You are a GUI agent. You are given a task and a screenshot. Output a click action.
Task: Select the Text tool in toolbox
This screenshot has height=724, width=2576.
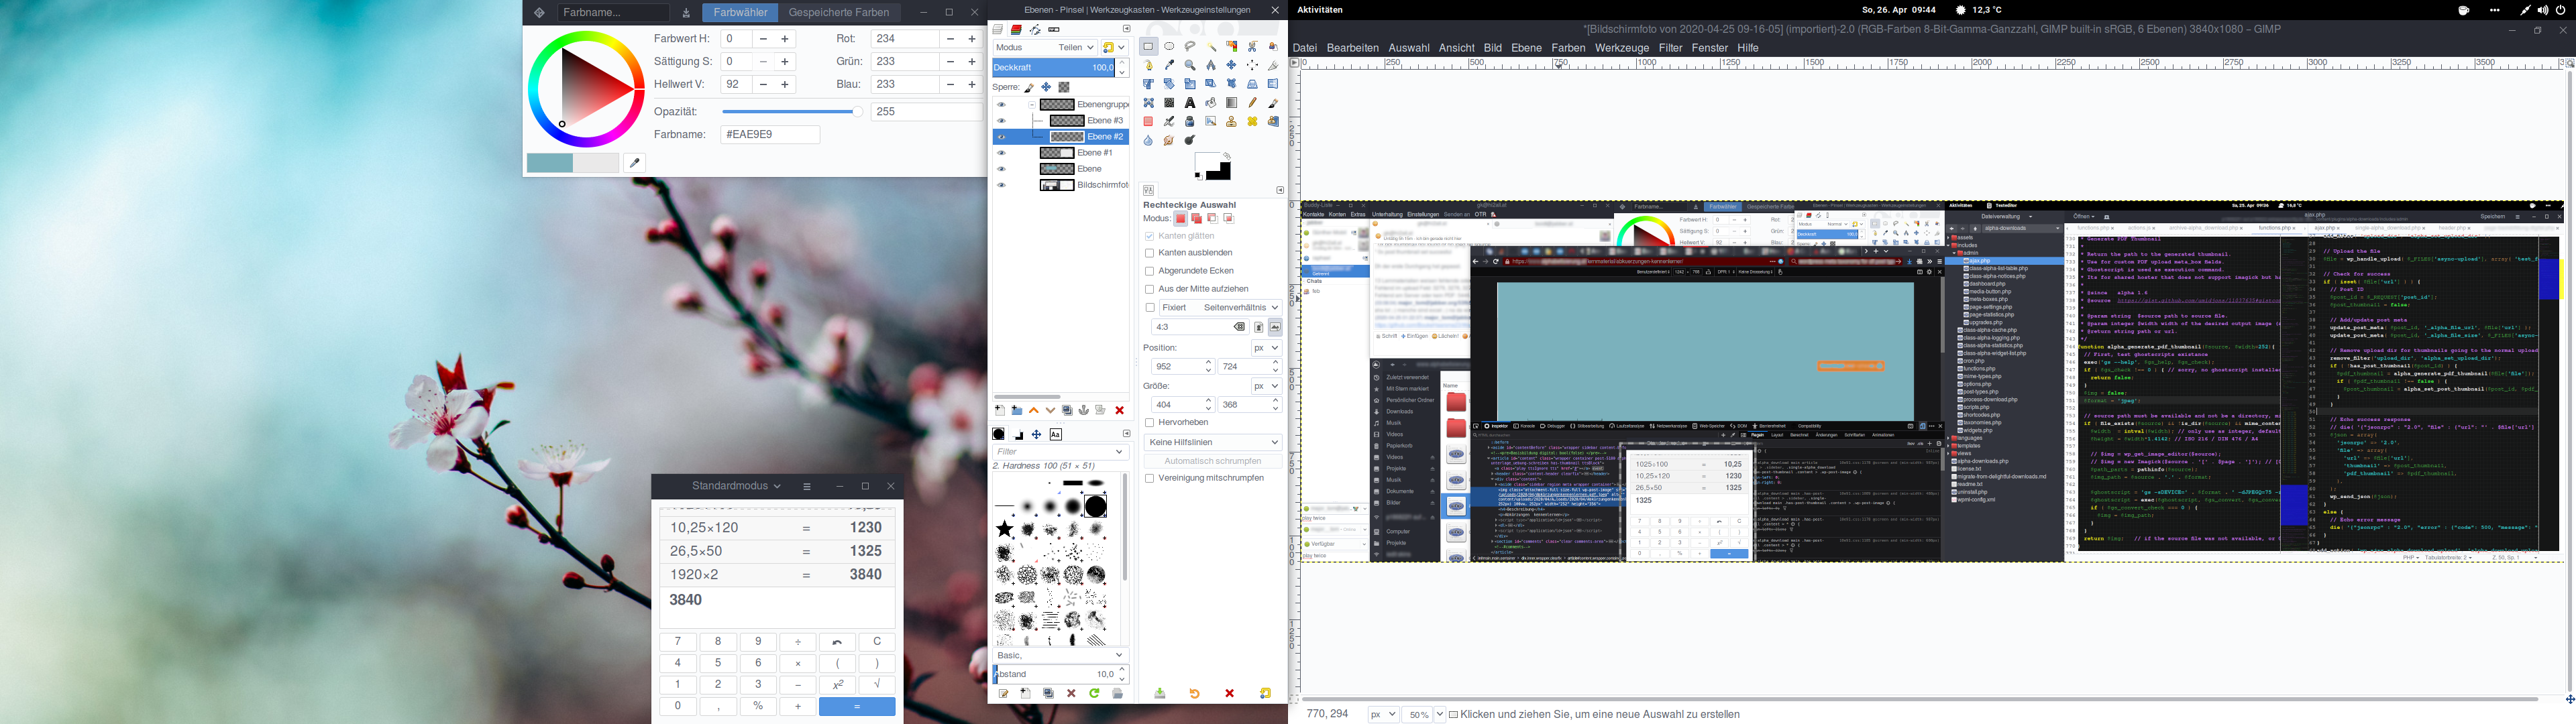pos(1190,103)
